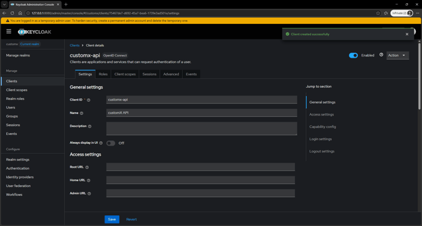This screenshot has height=226, width=422.
Task: Open a new browser tab
Action: pos(66,4)
